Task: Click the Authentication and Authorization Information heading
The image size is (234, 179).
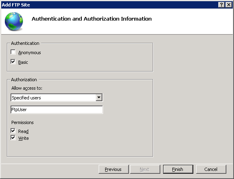Action: (92, 19)
